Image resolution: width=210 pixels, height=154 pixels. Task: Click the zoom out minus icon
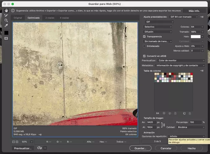pyautogui.click(x=13, y=142)
